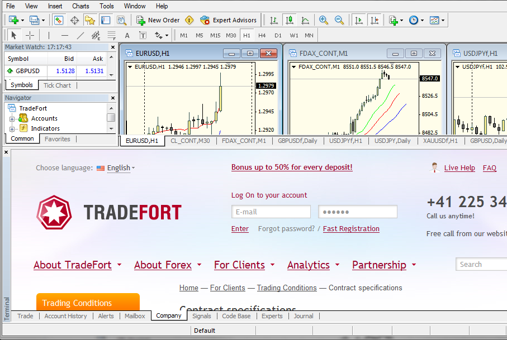
Task: Click the E-mail input field
Action: (271, 212)
